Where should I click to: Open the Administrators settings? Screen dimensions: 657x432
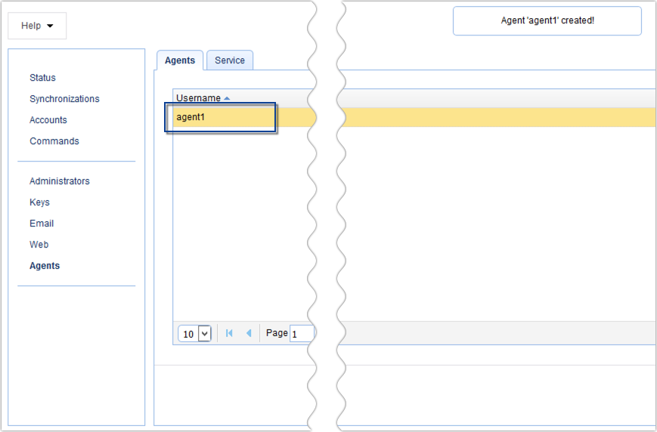[60, 181]
